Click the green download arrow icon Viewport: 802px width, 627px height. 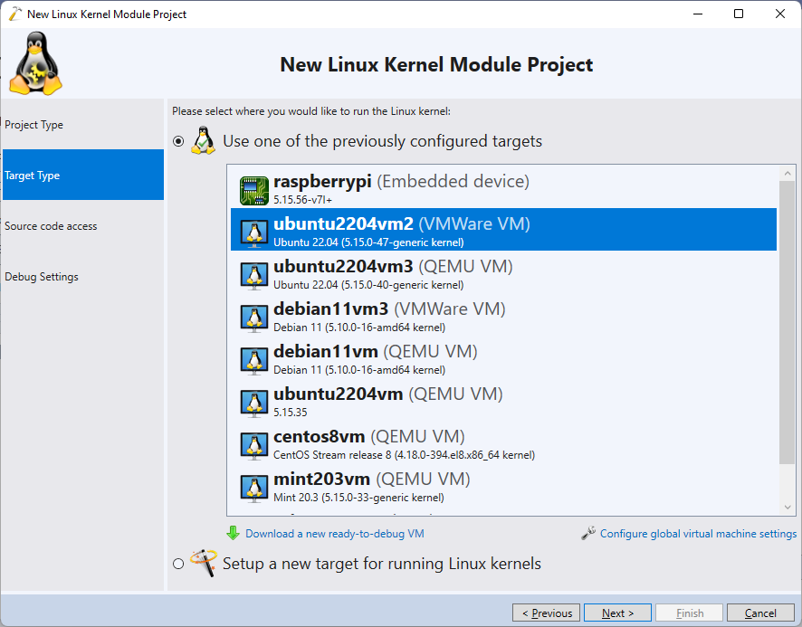[x=234, y=534]
